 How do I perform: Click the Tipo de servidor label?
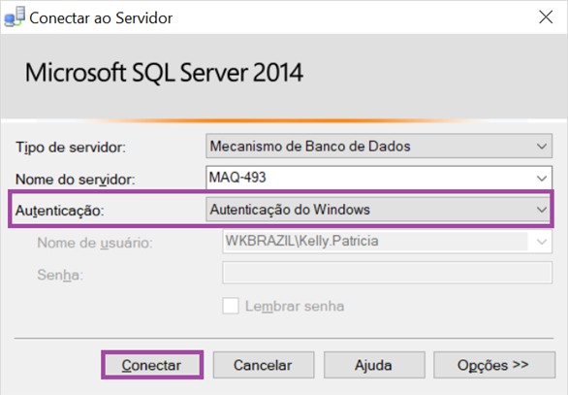click(71, 148)
